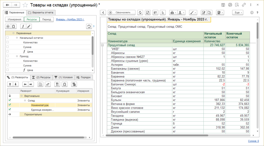The height and width of the screenshot is (146, 264).
Task: Click the report's vertical scrollbar
Action: 258,30
